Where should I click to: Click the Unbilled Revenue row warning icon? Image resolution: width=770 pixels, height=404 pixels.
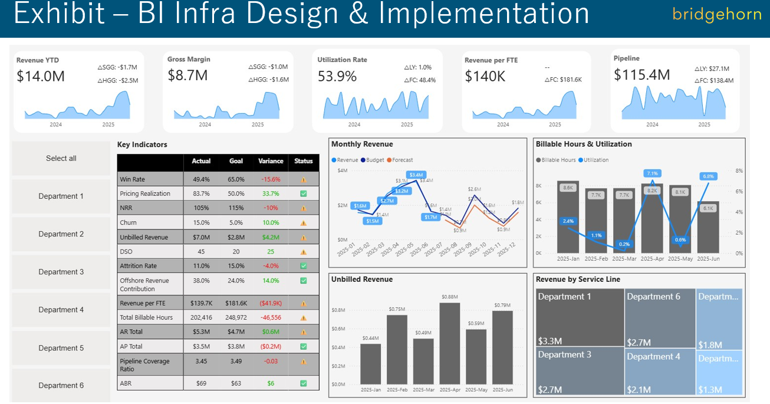pos(304,237)
